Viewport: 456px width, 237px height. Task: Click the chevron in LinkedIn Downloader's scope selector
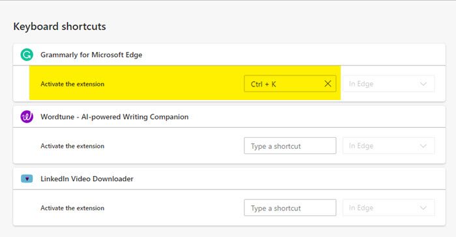(423, 208)
